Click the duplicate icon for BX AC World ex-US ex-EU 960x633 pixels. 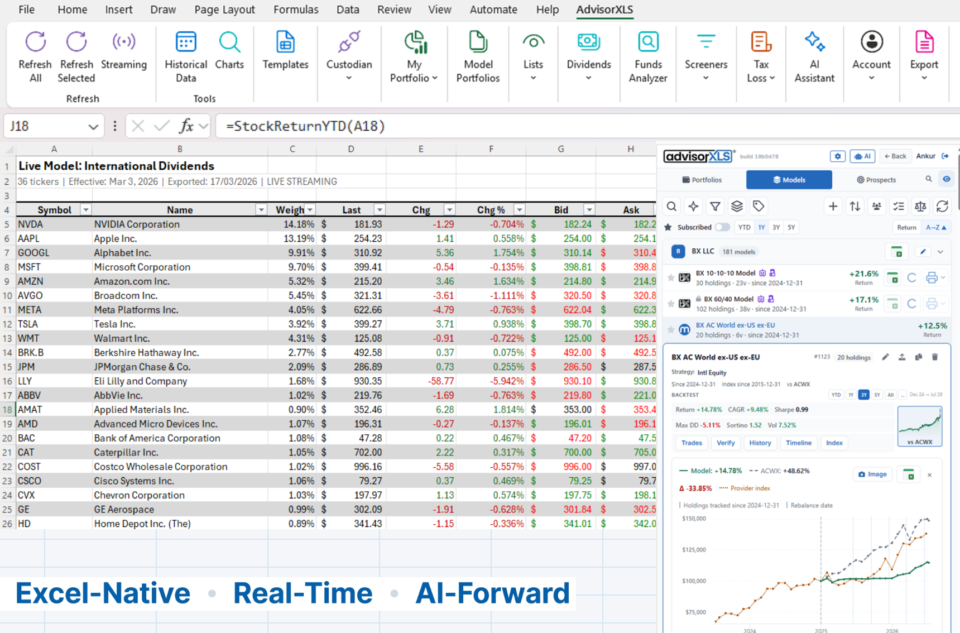919,357
